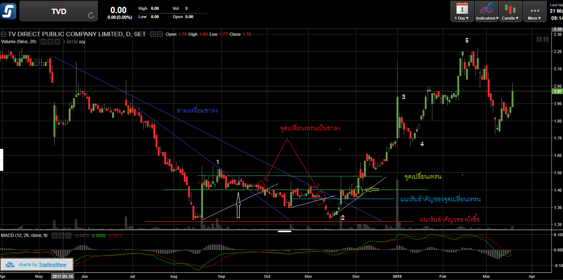Viewport: 563px width, 280px height.
Task: Click the wave label 5 text
Action: 467,41
